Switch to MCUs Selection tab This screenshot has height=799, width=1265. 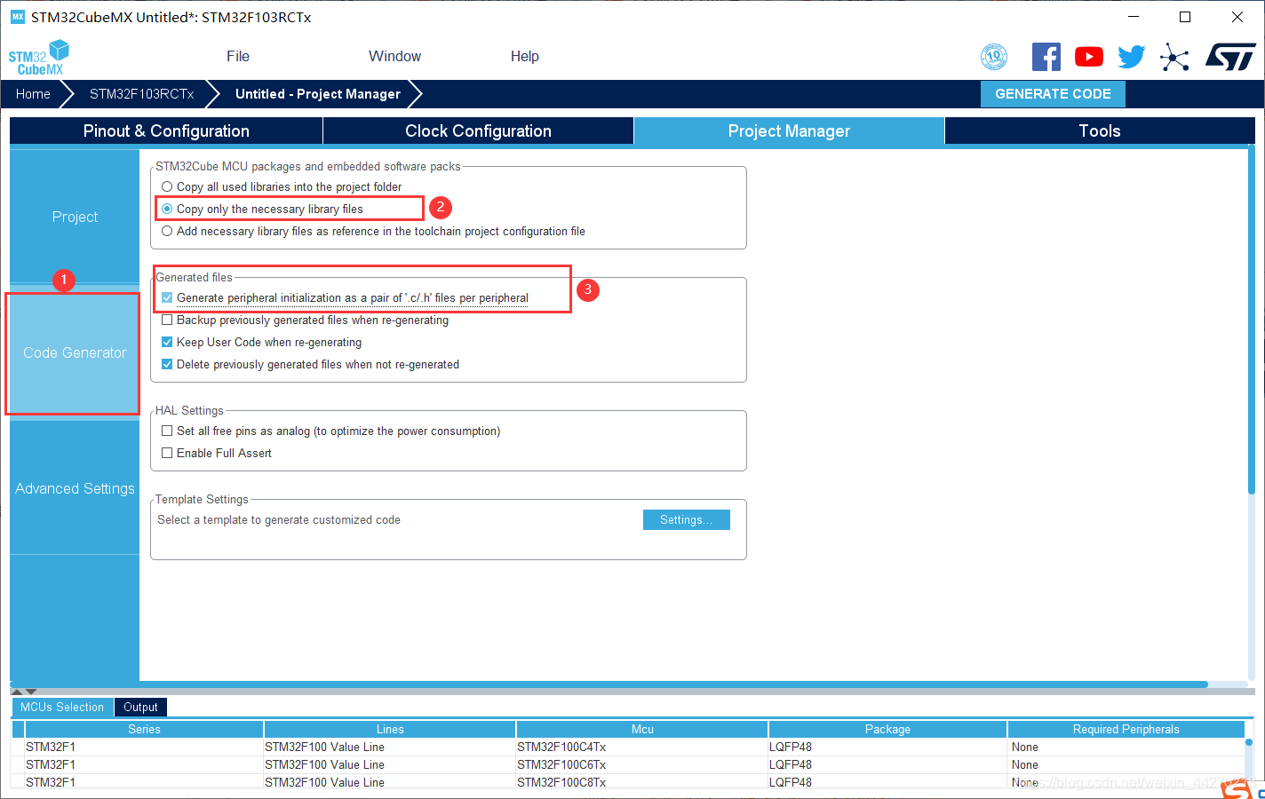point(62,707)
